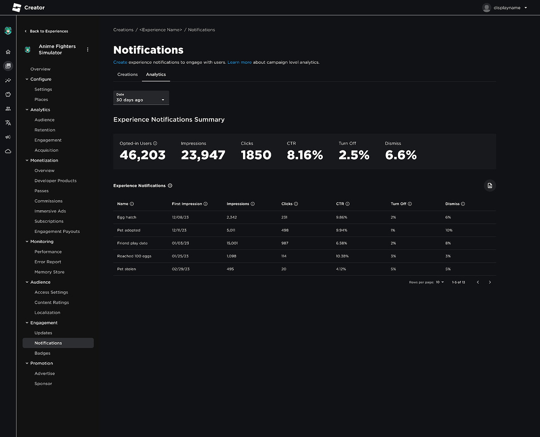Open the Analytics trending-line icon
This screenshot has height=437, width=540.
(x=8, y=80)
